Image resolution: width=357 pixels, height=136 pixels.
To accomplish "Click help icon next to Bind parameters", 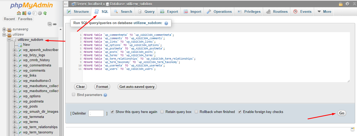I will coord(105,95).
